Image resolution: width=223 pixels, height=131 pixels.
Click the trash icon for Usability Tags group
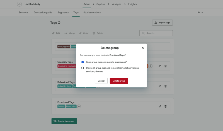pos(165,66)
